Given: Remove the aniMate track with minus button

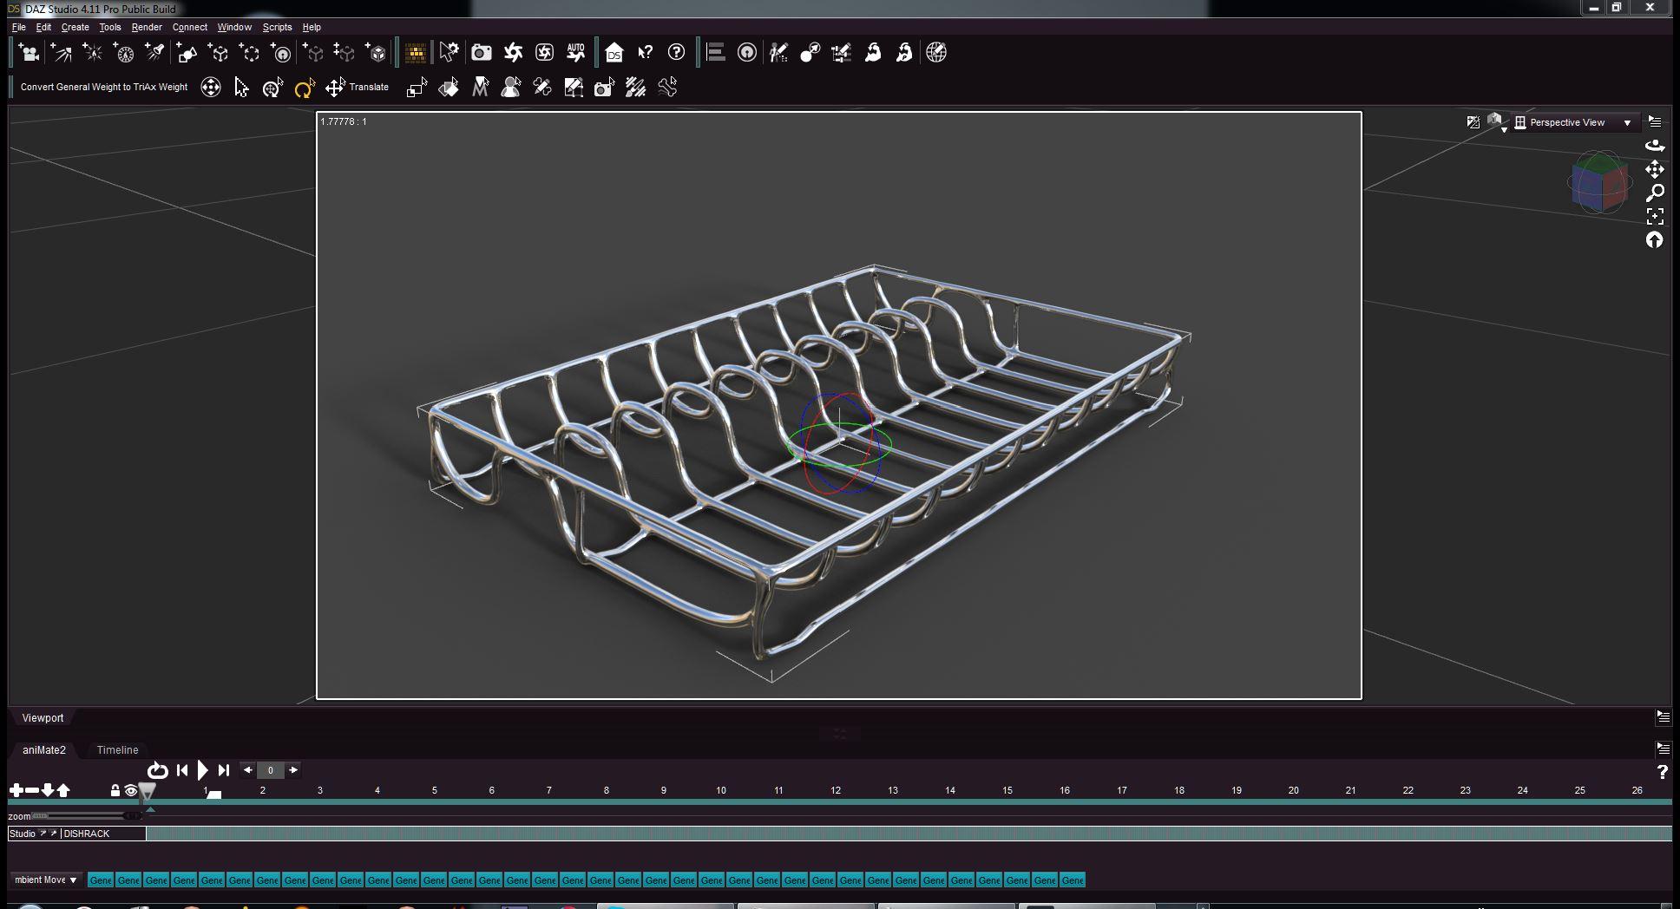Looking at the screenshot, I should click(x=32, y=790).
